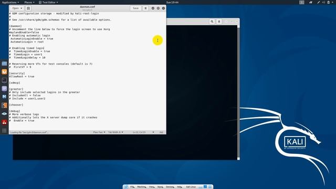
Task: Open the Text Editor app menu
Action: (x=48, y=2)
